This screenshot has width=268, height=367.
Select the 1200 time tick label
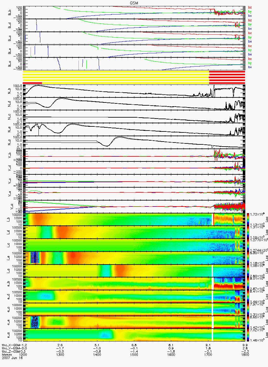[x=23, y=355]
